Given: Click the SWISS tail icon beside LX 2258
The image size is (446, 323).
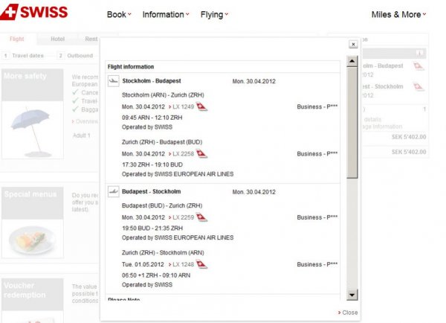Looking at the screenshot, I should (x=201, y=153).
